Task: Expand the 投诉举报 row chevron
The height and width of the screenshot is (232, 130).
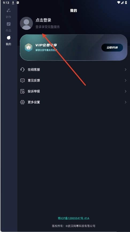Action: click(125, 91)
